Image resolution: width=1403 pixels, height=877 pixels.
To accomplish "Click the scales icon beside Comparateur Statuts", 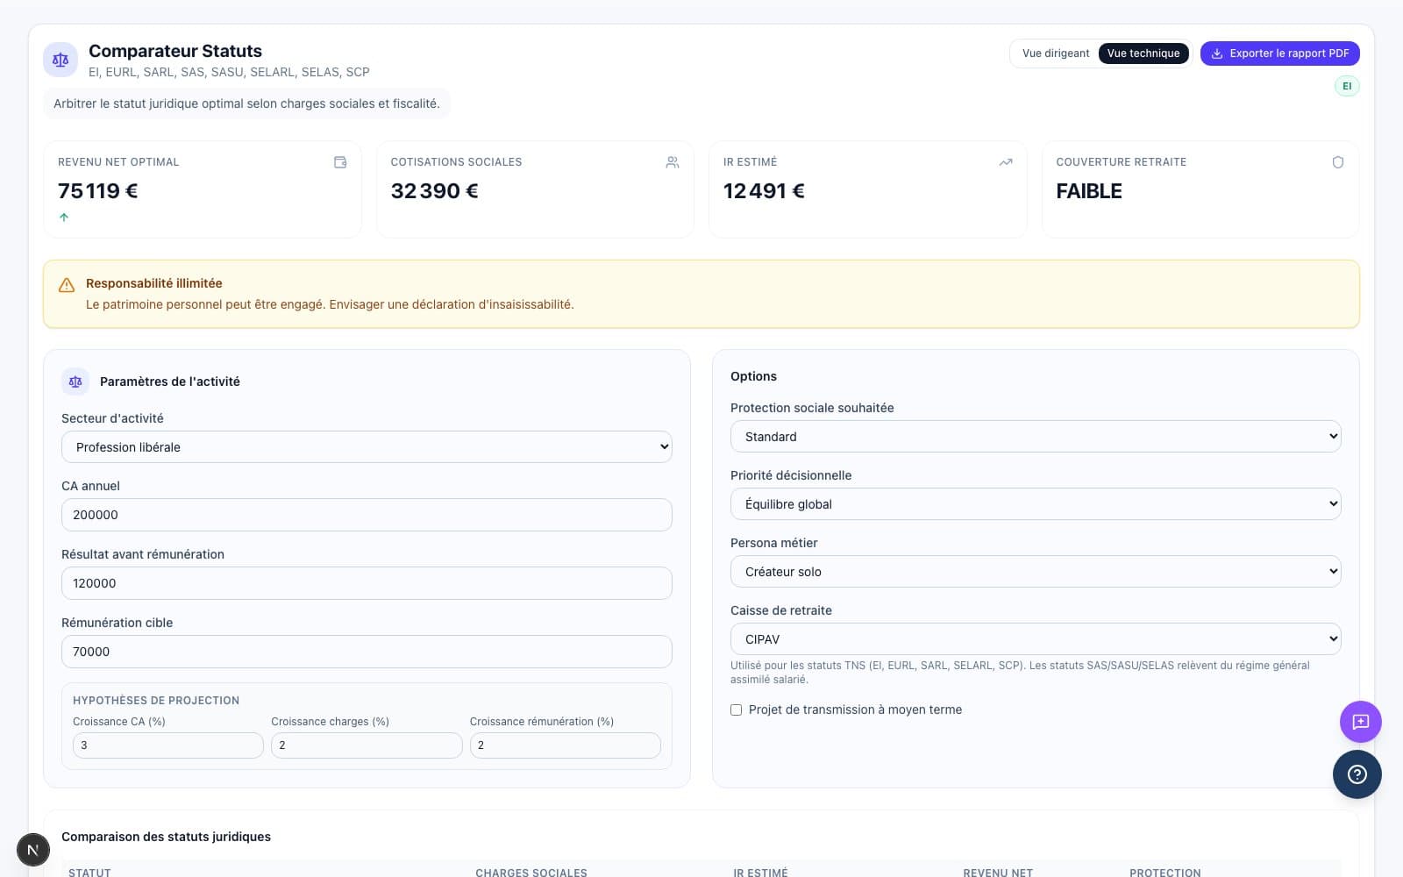I will (x=61, y=60).
